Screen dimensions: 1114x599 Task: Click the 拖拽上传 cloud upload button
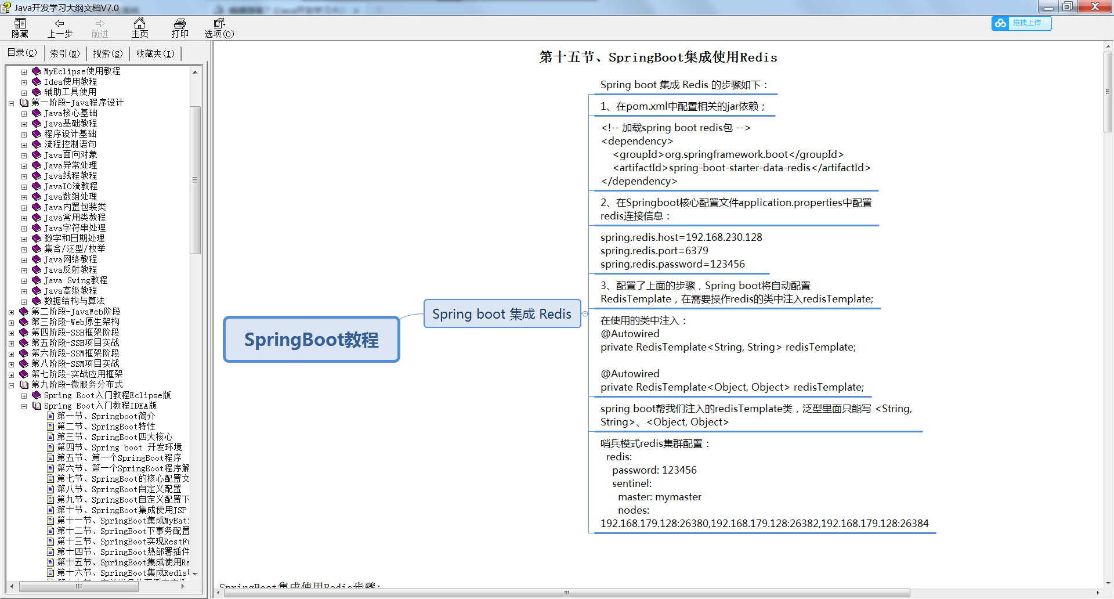(x=1021, y=23)
